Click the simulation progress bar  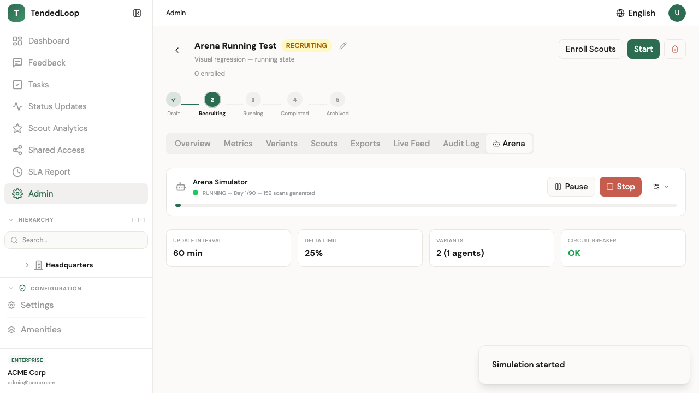coord(426,205)
